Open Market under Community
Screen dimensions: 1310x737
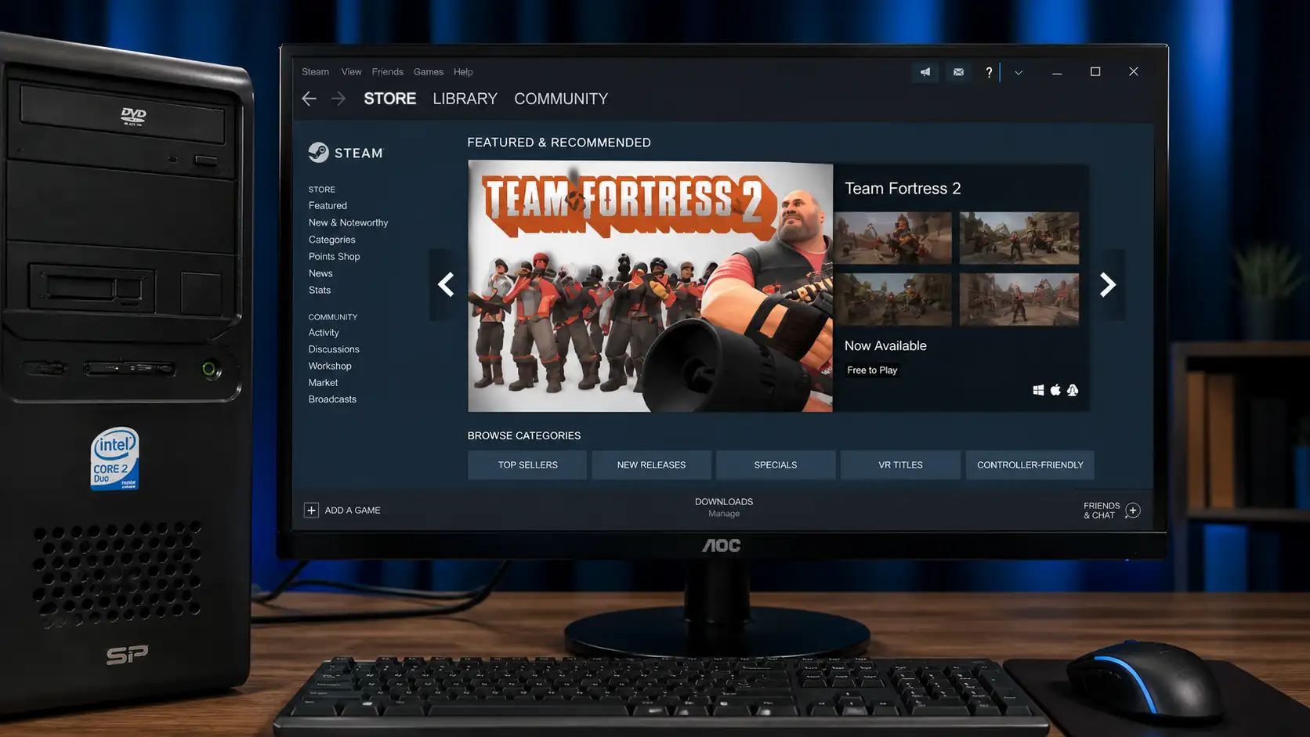[324, 383]
